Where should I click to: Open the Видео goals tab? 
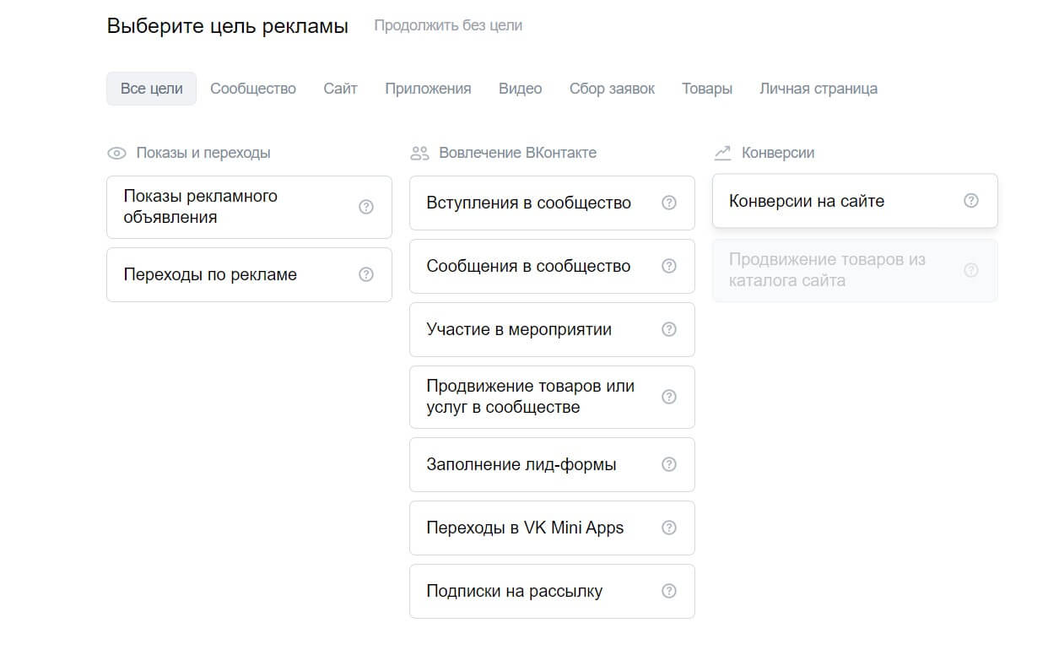pos(520,88)
